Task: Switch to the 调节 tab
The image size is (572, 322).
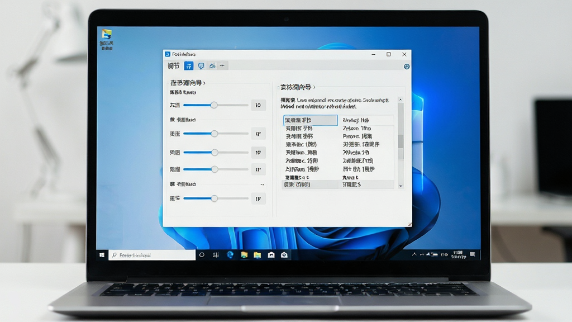Action: click(174, 66)
